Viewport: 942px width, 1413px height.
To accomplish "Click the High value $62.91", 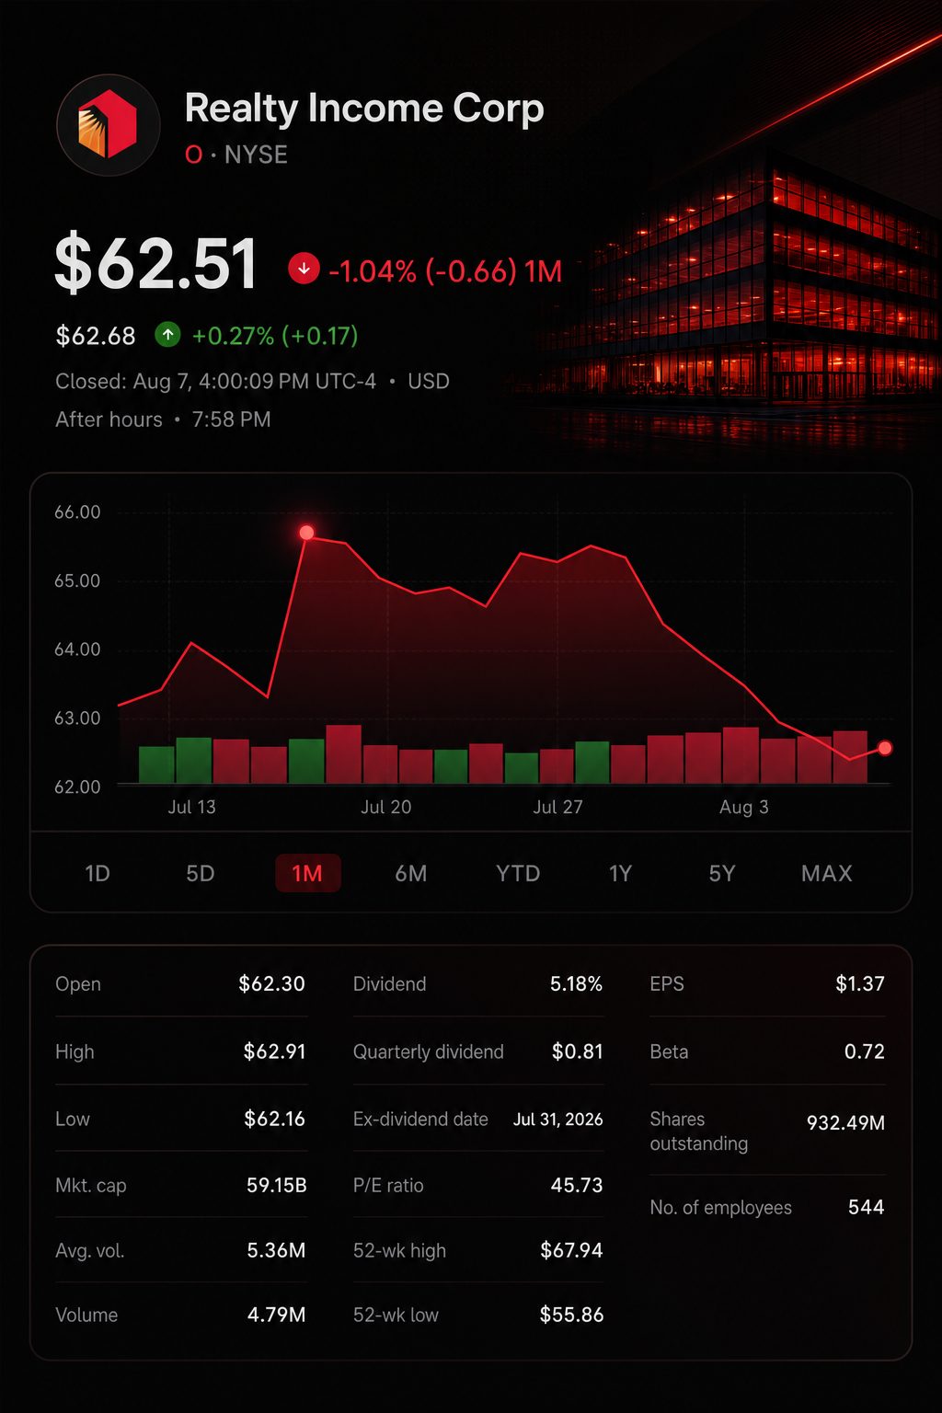I will (274, 1051).
